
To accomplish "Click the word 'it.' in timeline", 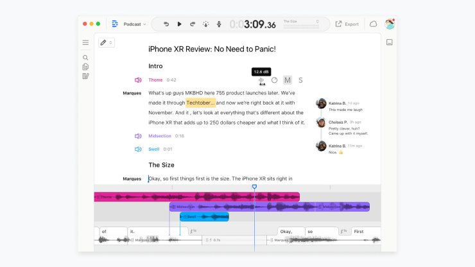I will [157, 231].
